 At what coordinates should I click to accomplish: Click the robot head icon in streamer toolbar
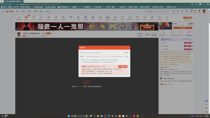click(x=86, y=17)
